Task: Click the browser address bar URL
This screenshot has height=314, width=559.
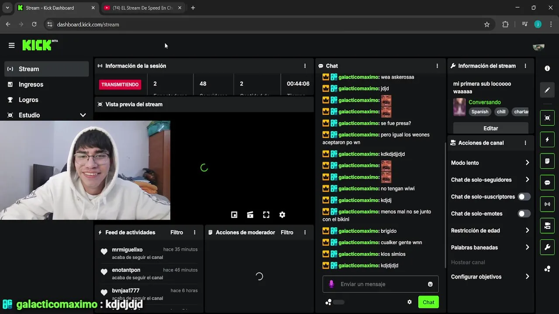Action: click(x=88, y=24)
